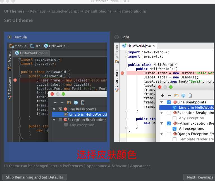The image size is (215, 181).
Task: Click line breakpoint dot in Light editor gutter
Action: point(122,73)
